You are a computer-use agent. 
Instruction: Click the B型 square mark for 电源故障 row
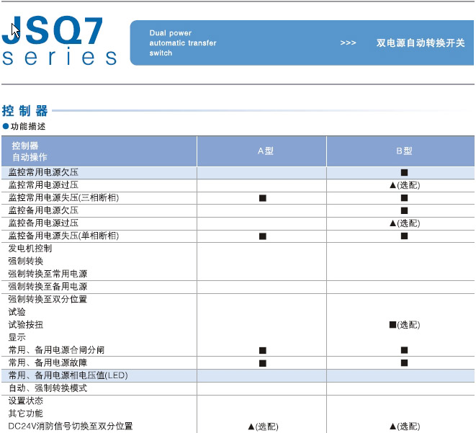click(404, 363)
